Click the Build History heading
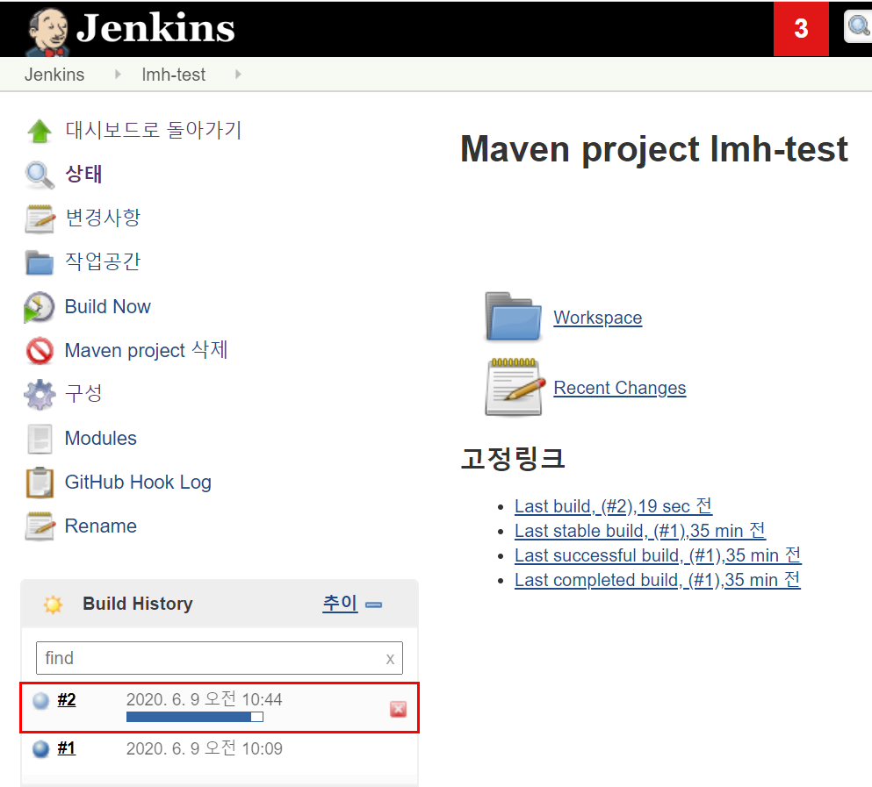Screen dimensions: 872x787 [x=138, y=604]
